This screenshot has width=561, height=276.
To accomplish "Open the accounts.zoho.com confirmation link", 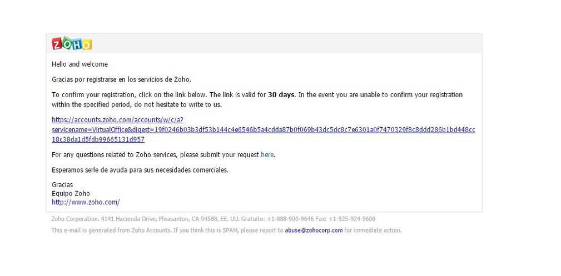I will pos(264,129).
